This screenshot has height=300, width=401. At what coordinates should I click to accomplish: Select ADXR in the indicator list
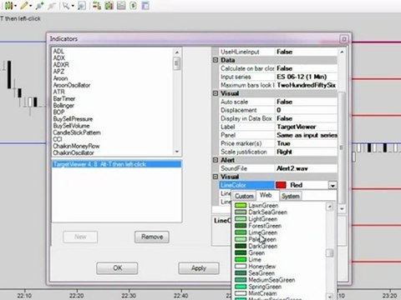pos(61,65)
